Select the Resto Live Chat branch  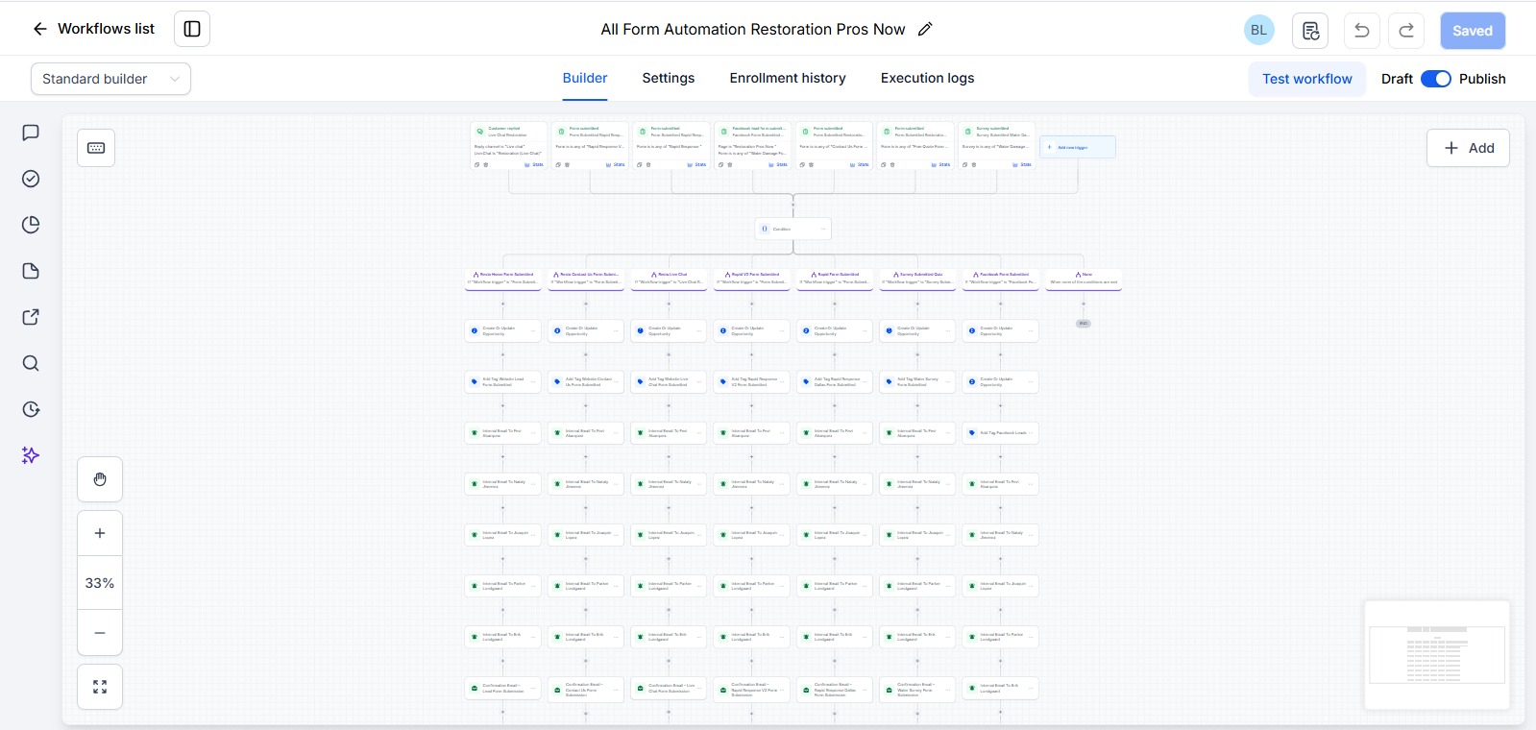point(669,279)
